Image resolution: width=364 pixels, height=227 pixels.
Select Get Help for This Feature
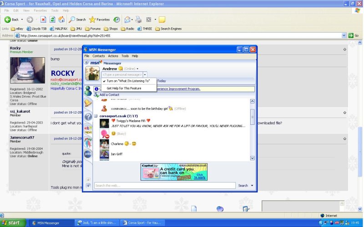click(129, 88)
